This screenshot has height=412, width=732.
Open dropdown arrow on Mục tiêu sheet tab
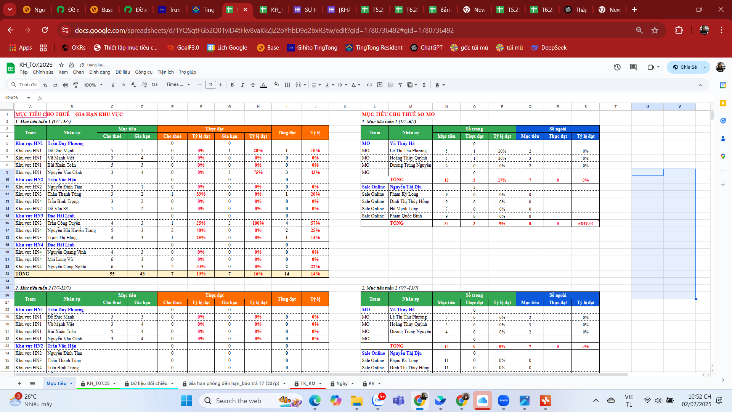click(x=71, y=383)
